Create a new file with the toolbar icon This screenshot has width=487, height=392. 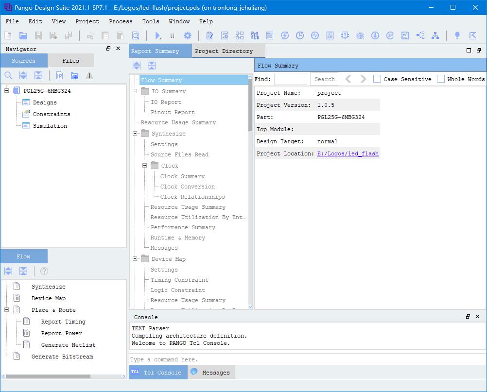(x=8, y=35)
